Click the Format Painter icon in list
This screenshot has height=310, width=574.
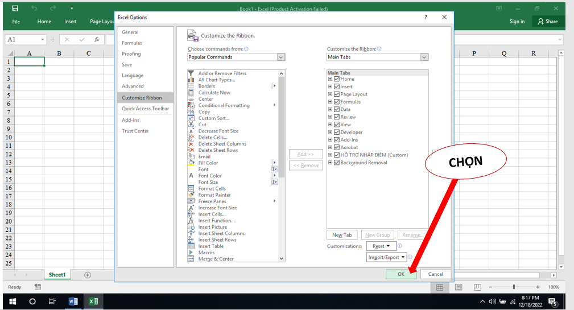click(x=191, y=195)
